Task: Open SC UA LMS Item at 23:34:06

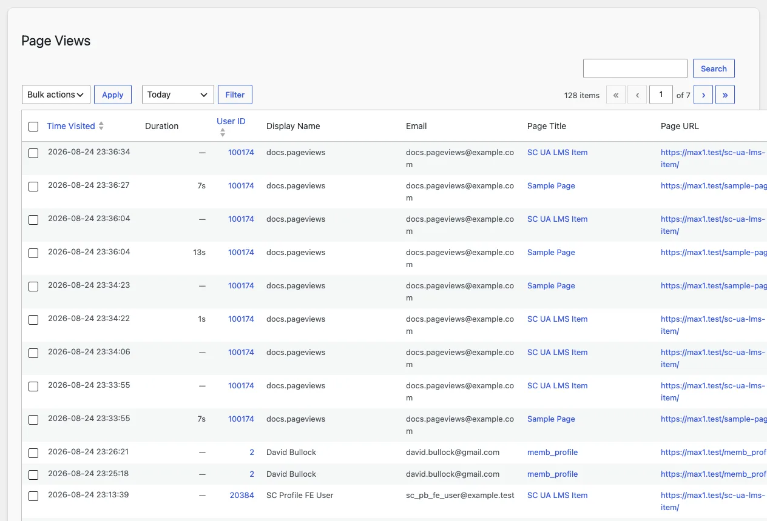Action: tap(557, 353)
